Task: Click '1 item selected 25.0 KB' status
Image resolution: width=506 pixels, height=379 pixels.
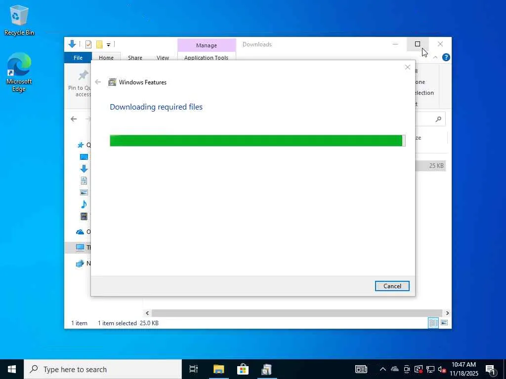Action: click(x=128, y=323)
